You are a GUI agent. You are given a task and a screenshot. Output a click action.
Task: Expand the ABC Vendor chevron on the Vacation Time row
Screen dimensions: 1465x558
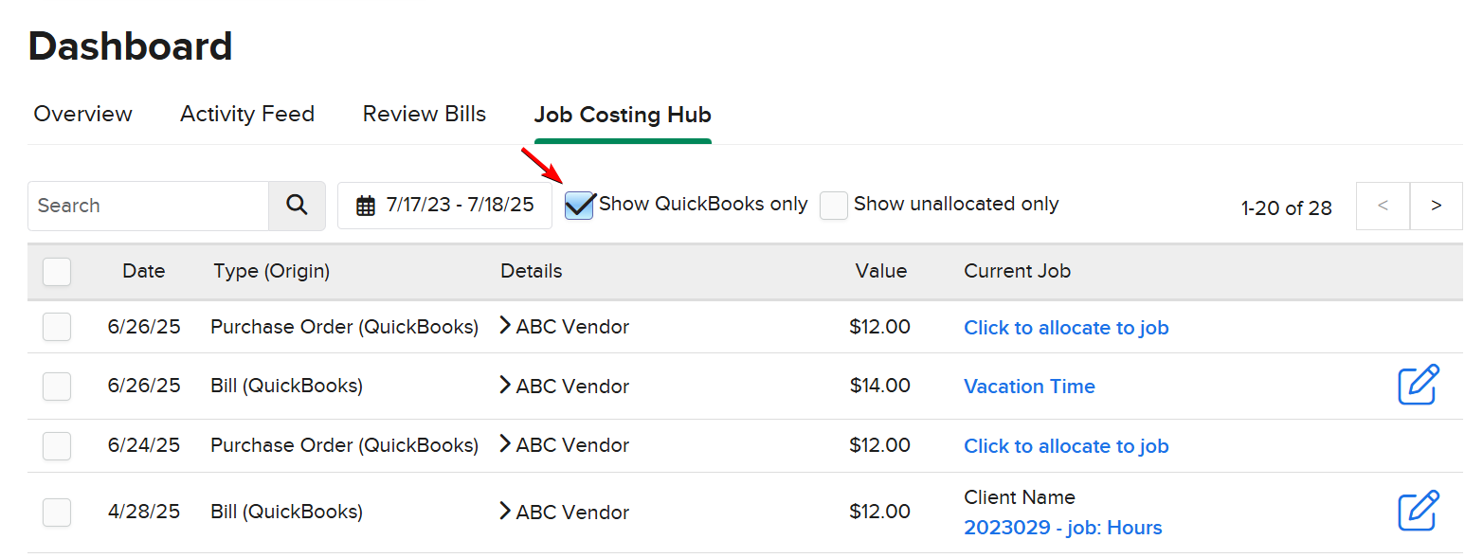pyautogui.click(x=504, y=386)
